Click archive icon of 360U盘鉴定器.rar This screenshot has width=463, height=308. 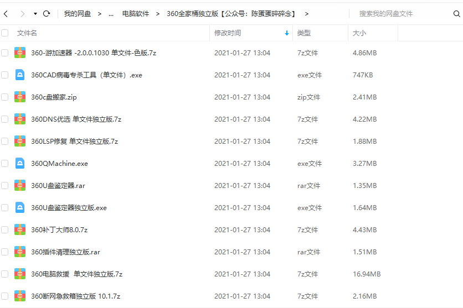tap(20, 185)
